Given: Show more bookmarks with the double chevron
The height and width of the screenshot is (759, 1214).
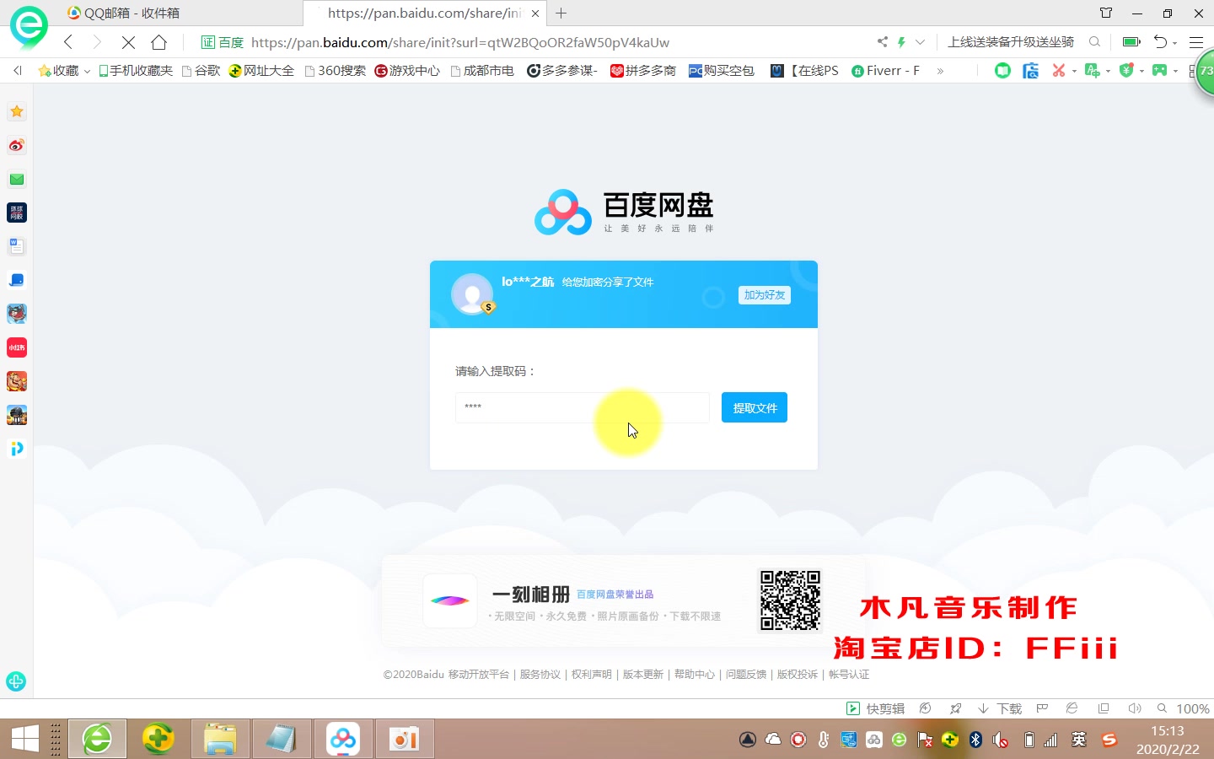Looking at the screenshot, I should [940, 71].
